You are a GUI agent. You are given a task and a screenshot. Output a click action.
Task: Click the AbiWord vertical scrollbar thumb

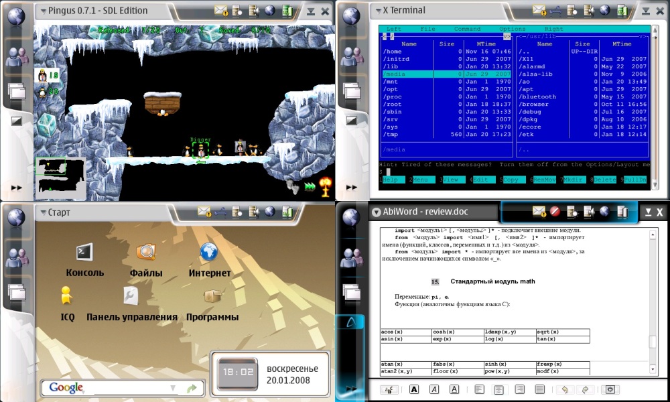point(653,342)
